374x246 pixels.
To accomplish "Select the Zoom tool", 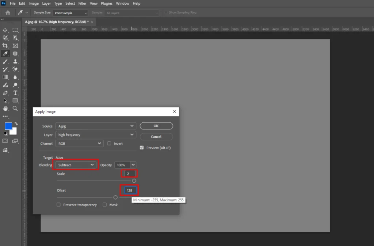I will point(15,109).
